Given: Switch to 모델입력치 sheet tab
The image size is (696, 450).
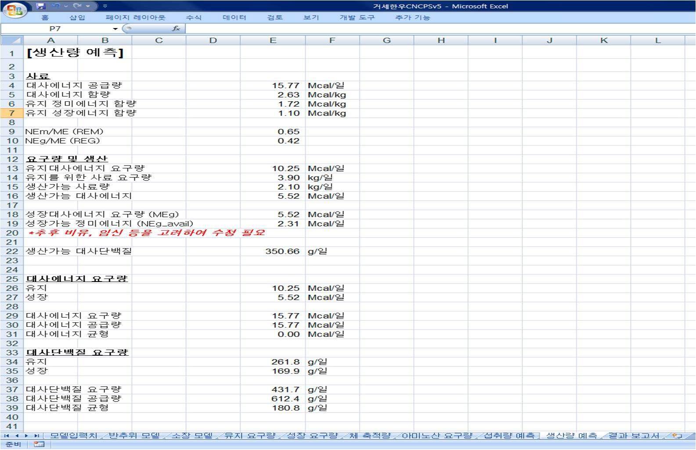Looking at the screenshot, I should pos(73,436).
